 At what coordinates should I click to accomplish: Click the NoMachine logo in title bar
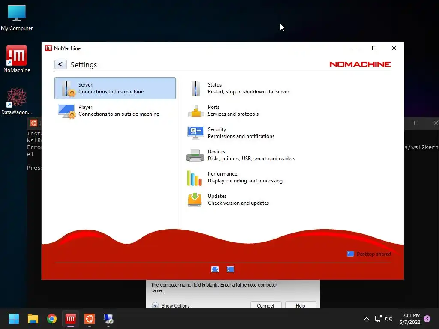[x=48, y=48]
